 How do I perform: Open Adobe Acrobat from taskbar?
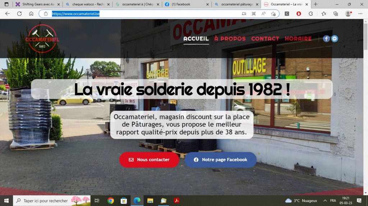[x=177, y=201]
